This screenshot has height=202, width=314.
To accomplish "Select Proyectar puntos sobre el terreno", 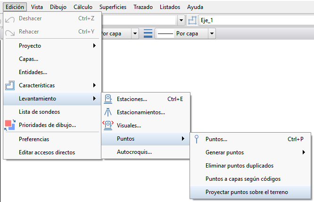I will coord(247,192).
